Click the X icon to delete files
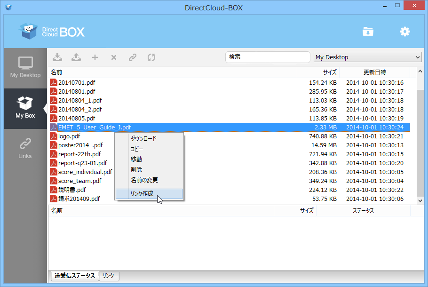Image resolution: width=428 pixels, height=287 pixels. (113, 57)
